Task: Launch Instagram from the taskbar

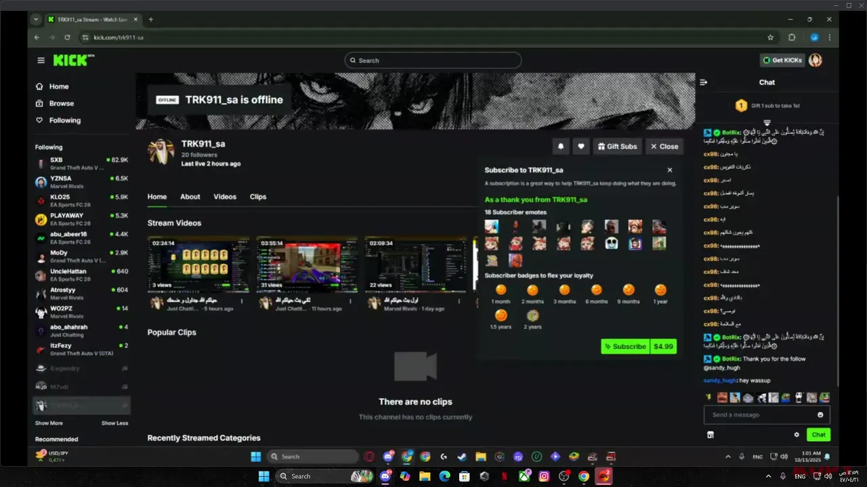Action: 544,476
